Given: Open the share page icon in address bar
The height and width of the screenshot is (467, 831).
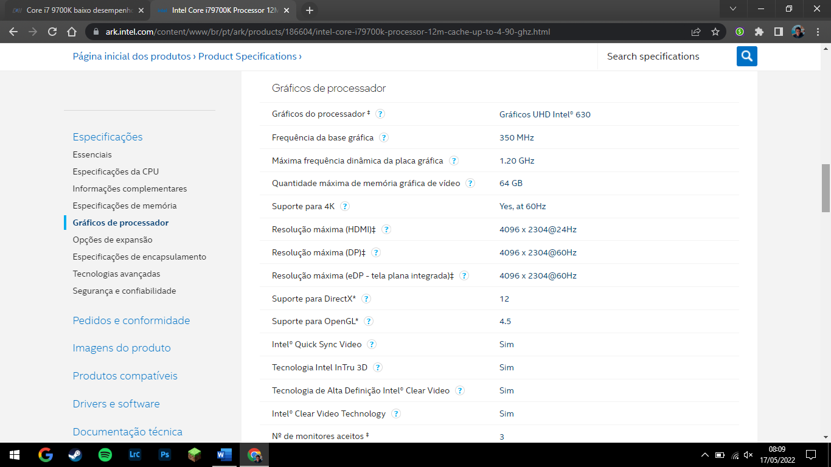Looking at the screenshot, I should point(696,32).
